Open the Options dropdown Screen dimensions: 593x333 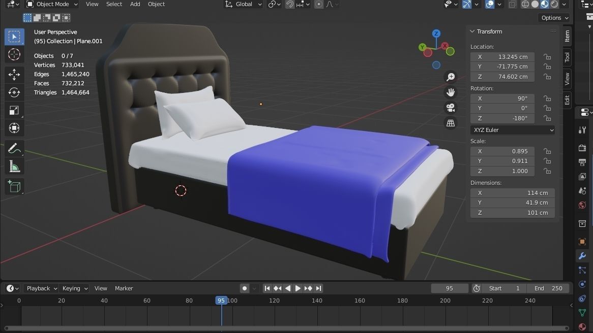click(554, 18)
